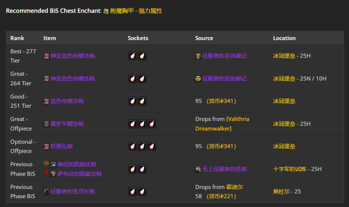This screenshot has height=207, width=349.
Task: Open the 征服者的圣洁徽记 source link in the 25H row
Action: tap(224, 56)
